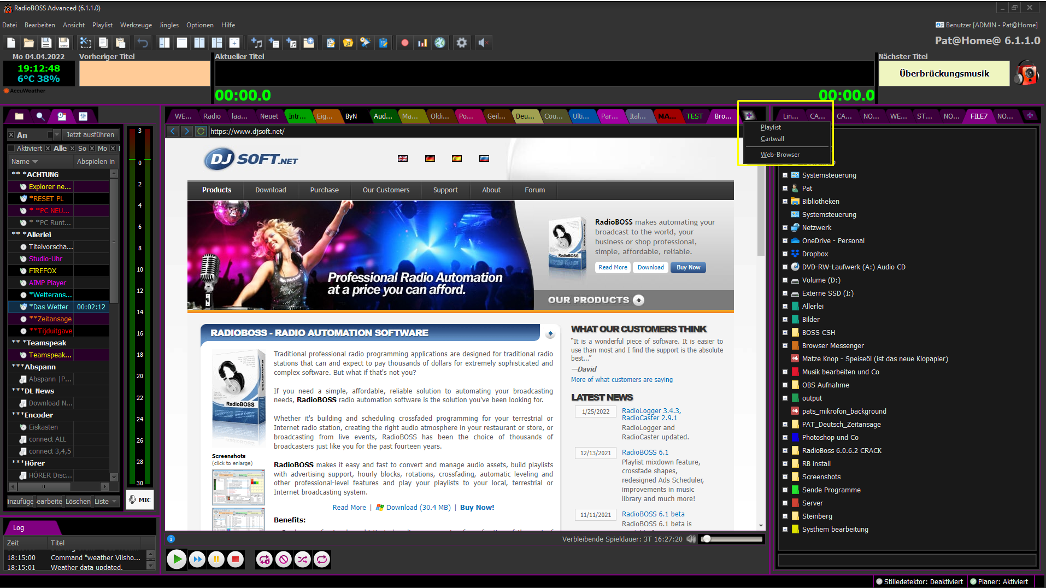
Task: Toggle the shuffle playback icon
Action: 303,559
